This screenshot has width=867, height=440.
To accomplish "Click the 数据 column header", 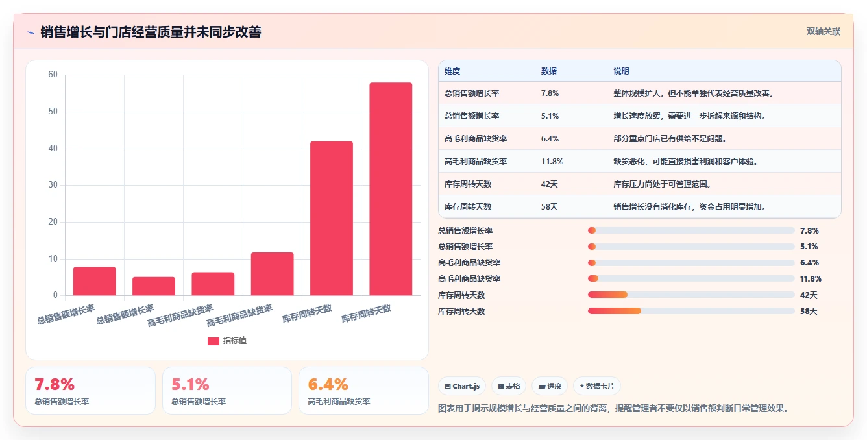I will tap(548, 71).
